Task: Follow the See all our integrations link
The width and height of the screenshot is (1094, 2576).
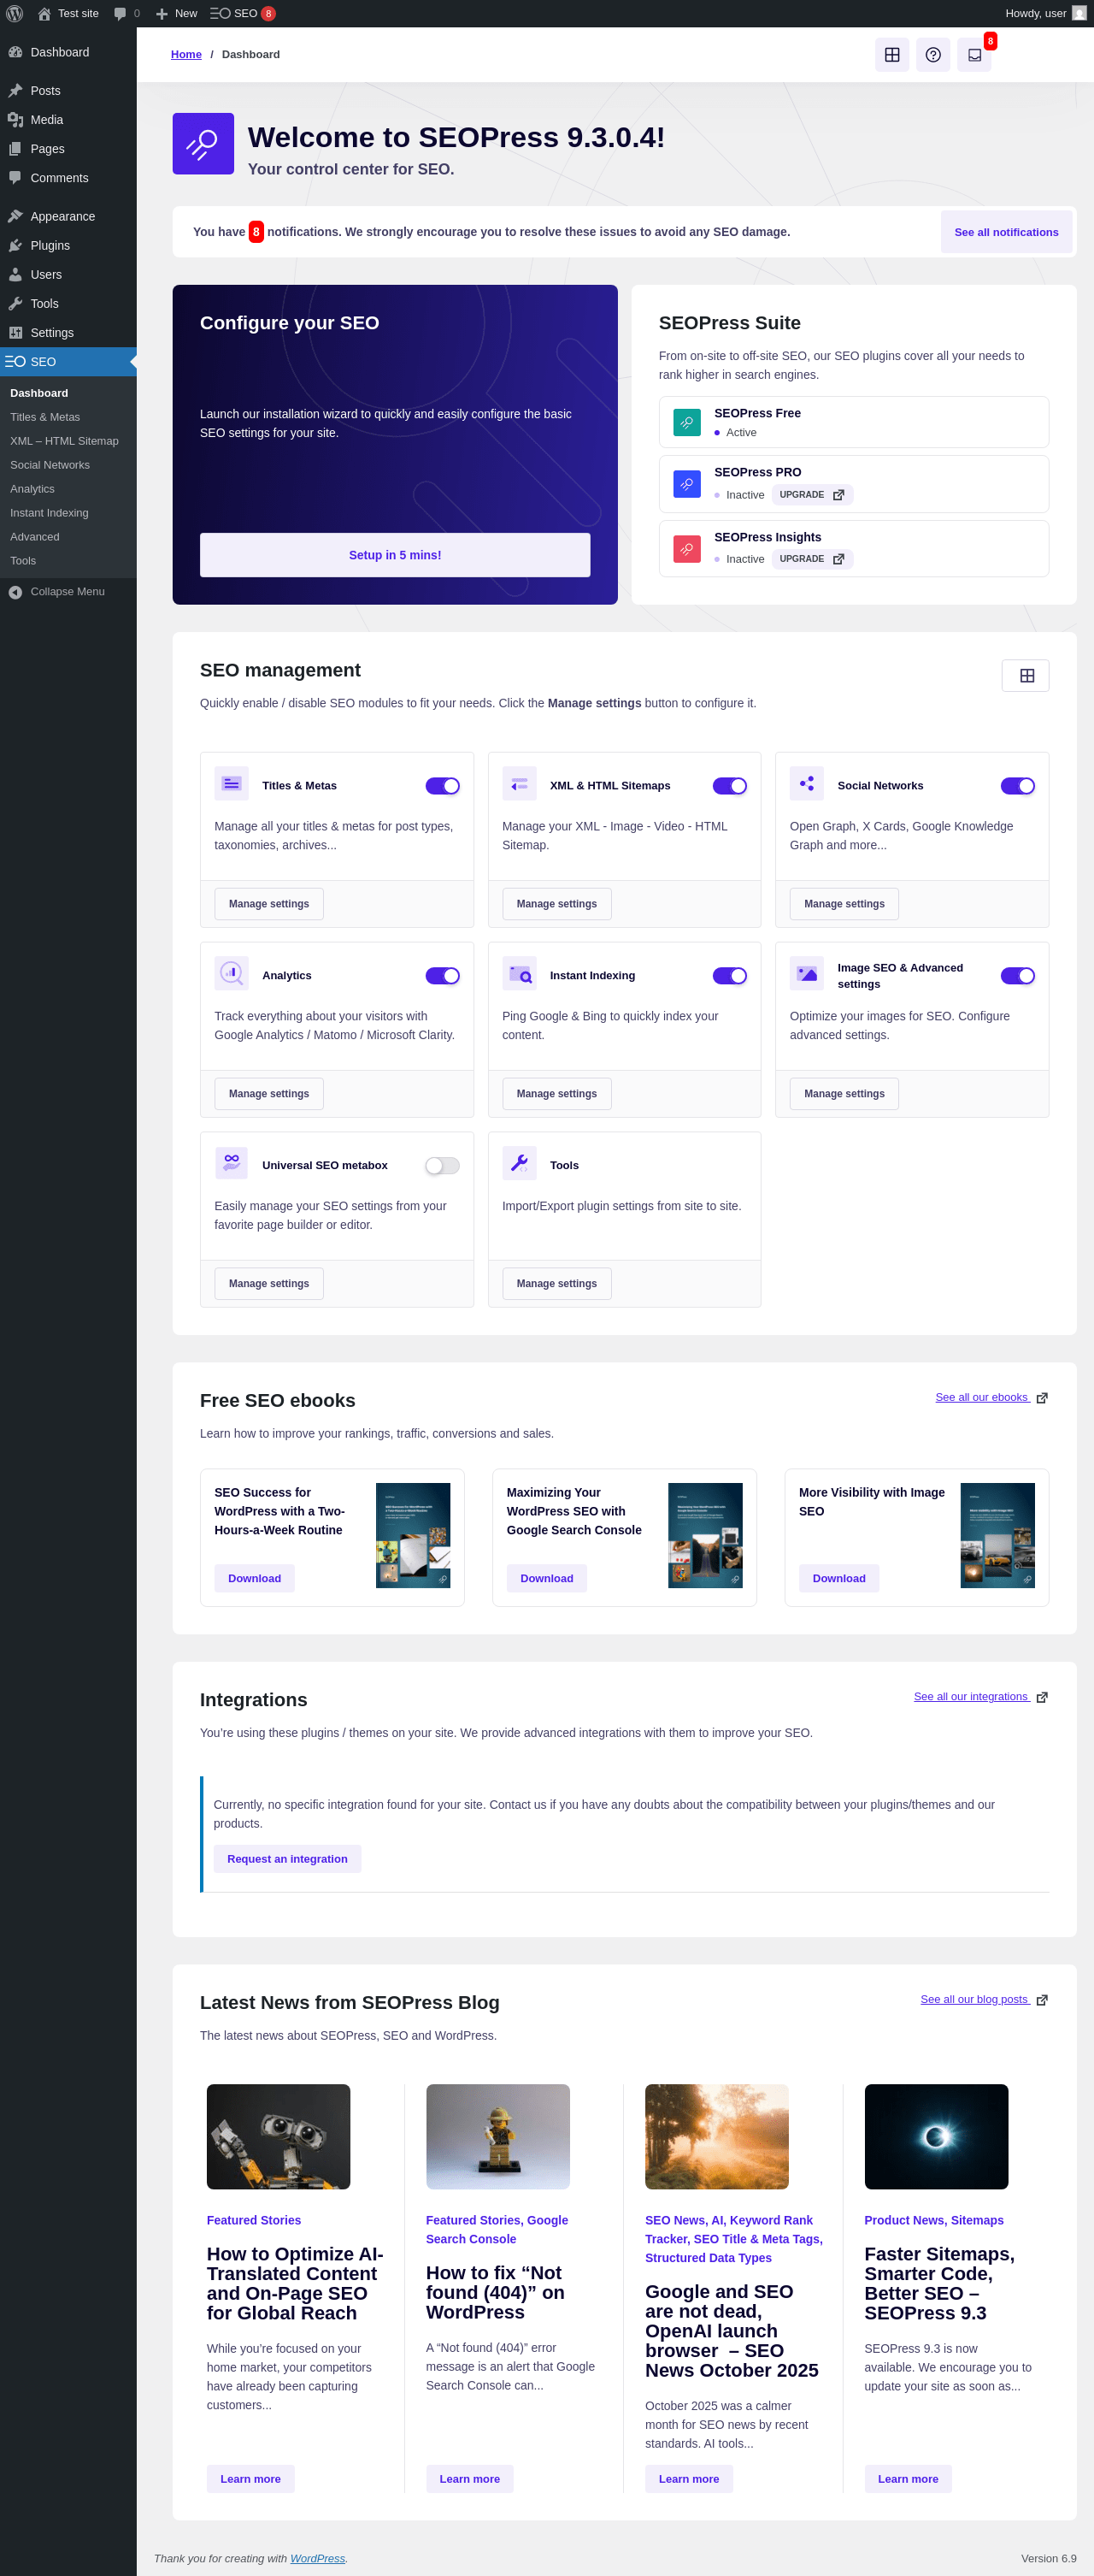Action: pos(980,1697)
